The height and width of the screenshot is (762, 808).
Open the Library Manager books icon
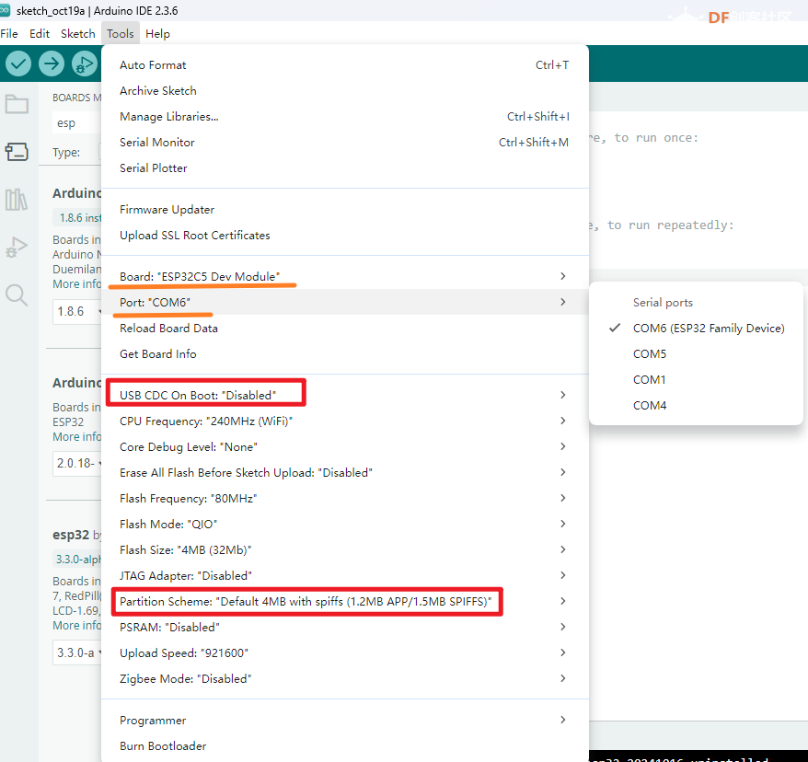point(17,199)
